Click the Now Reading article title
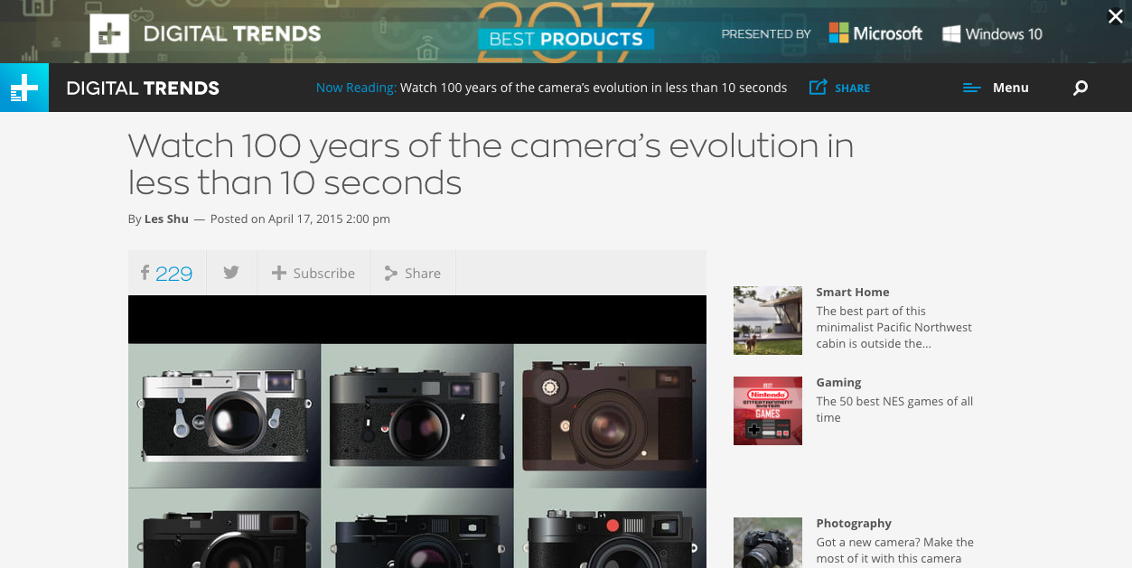 pos(594,88)
